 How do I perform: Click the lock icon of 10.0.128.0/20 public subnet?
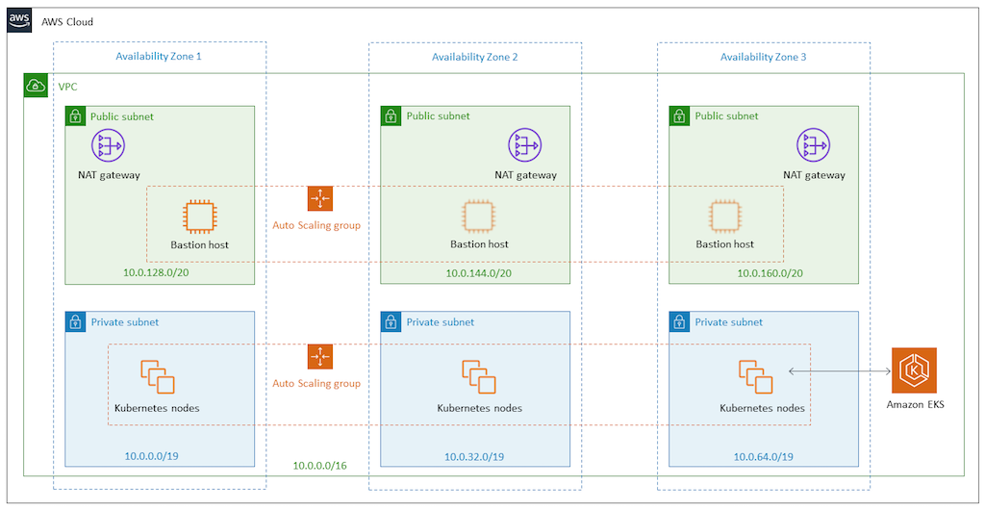click(x=75, y=115)
